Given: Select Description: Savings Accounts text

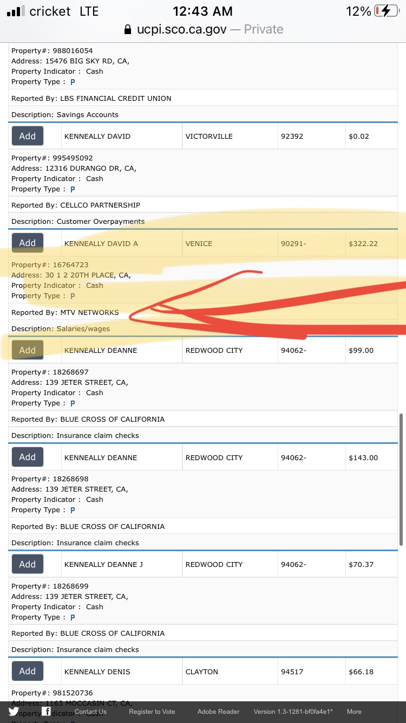Looking at the screenshot, I should 65,115.
